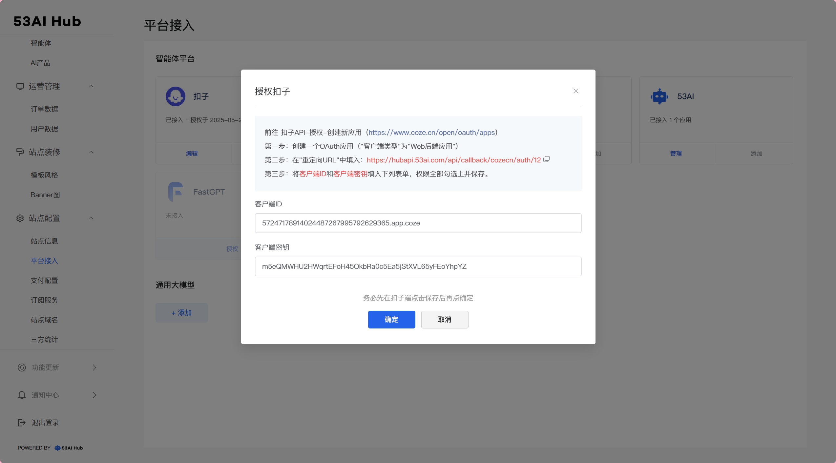Open Banner图 page

coord(45,195)
